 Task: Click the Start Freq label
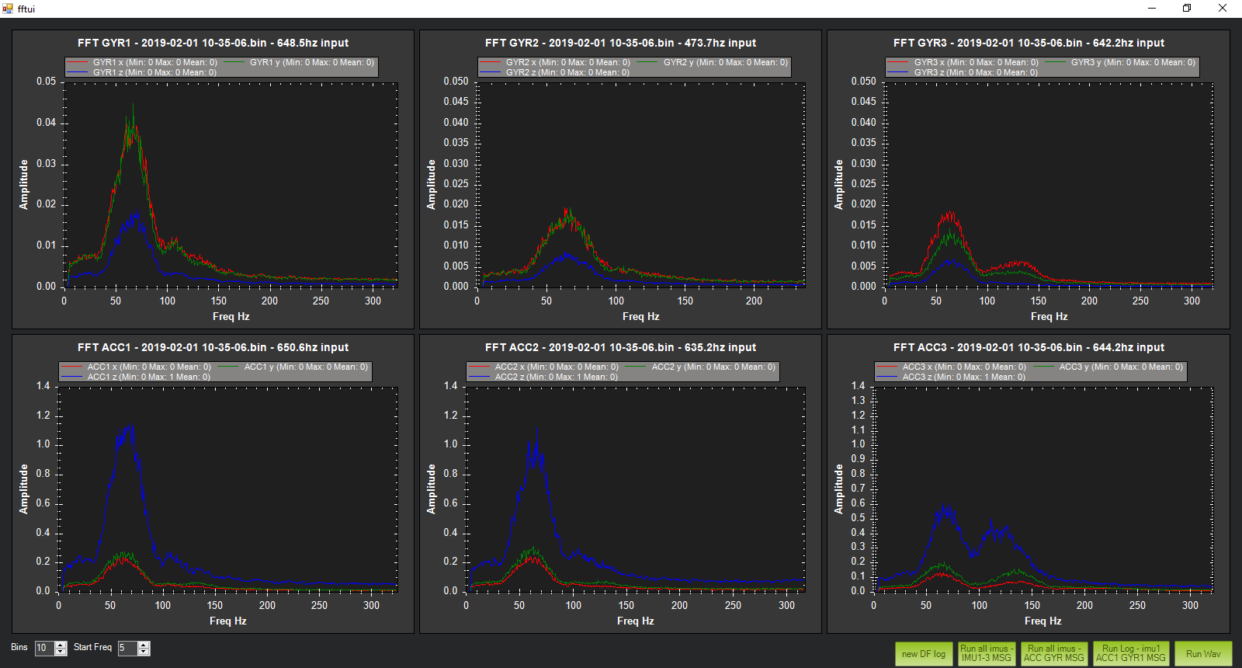92,647
